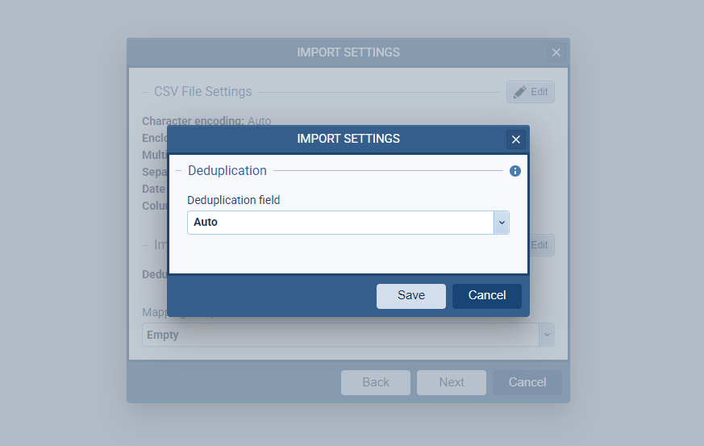Click the partially hidden second Edit button
The image size is (704, 446).
coord(541,245)
